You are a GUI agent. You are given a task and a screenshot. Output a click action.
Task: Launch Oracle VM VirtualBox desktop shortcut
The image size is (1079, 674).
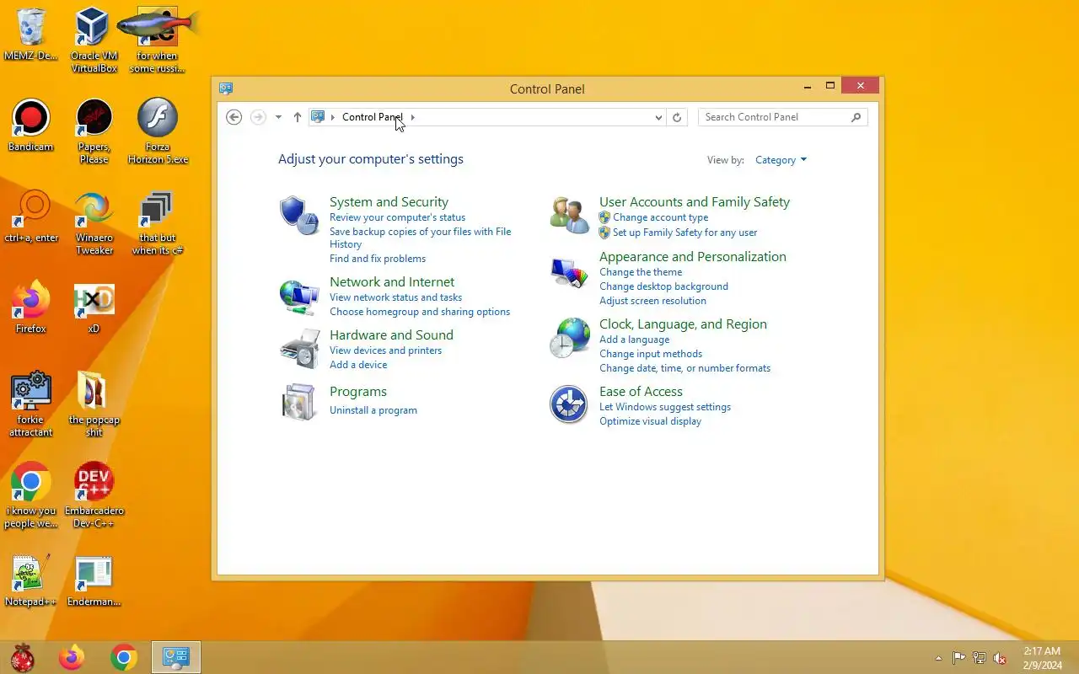click(94, 40)
